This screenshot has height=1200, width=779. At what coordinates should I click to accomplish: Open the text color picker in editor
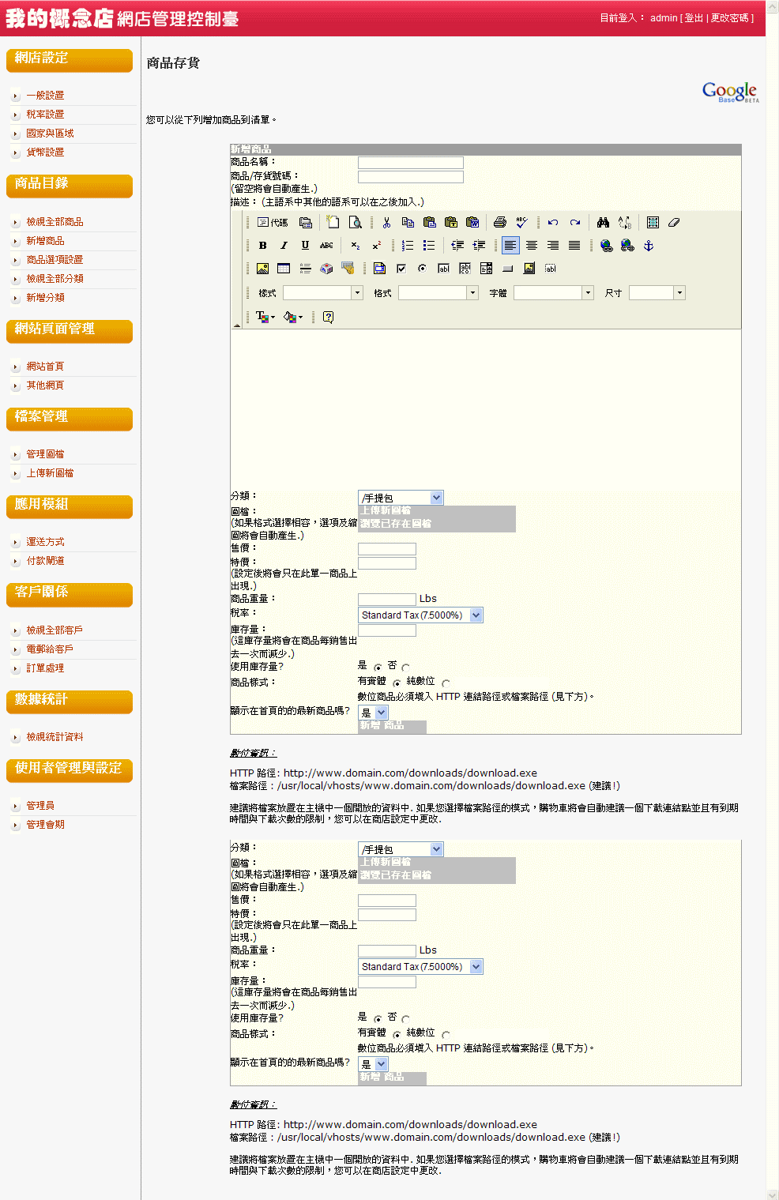click(x=263, y=317)
